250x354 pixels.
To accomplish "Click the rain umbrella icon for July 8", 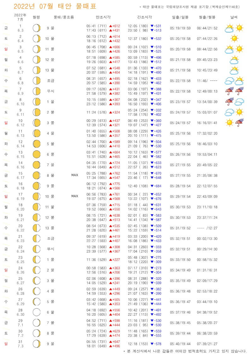I will click(x=230, y=102).
